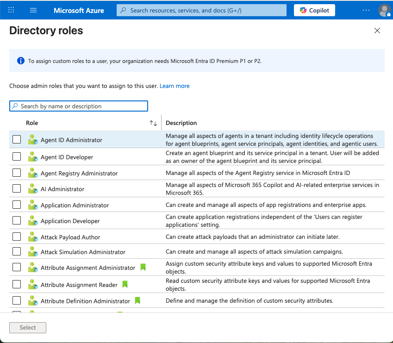393x343 pixels.
Task: Click the green bookmark beside Attribute Definition Administrator
Action: click(x=137, y=300)
